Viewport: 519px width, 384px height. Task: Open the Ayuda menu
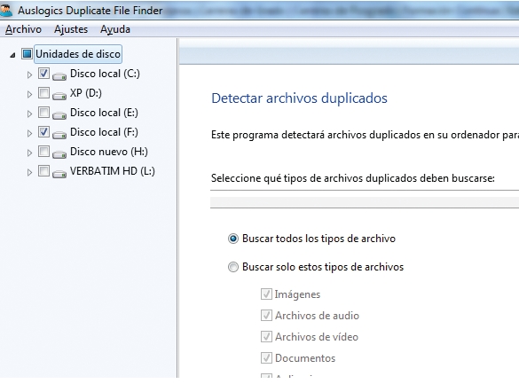pyautogui.click(x=115, y=29)
